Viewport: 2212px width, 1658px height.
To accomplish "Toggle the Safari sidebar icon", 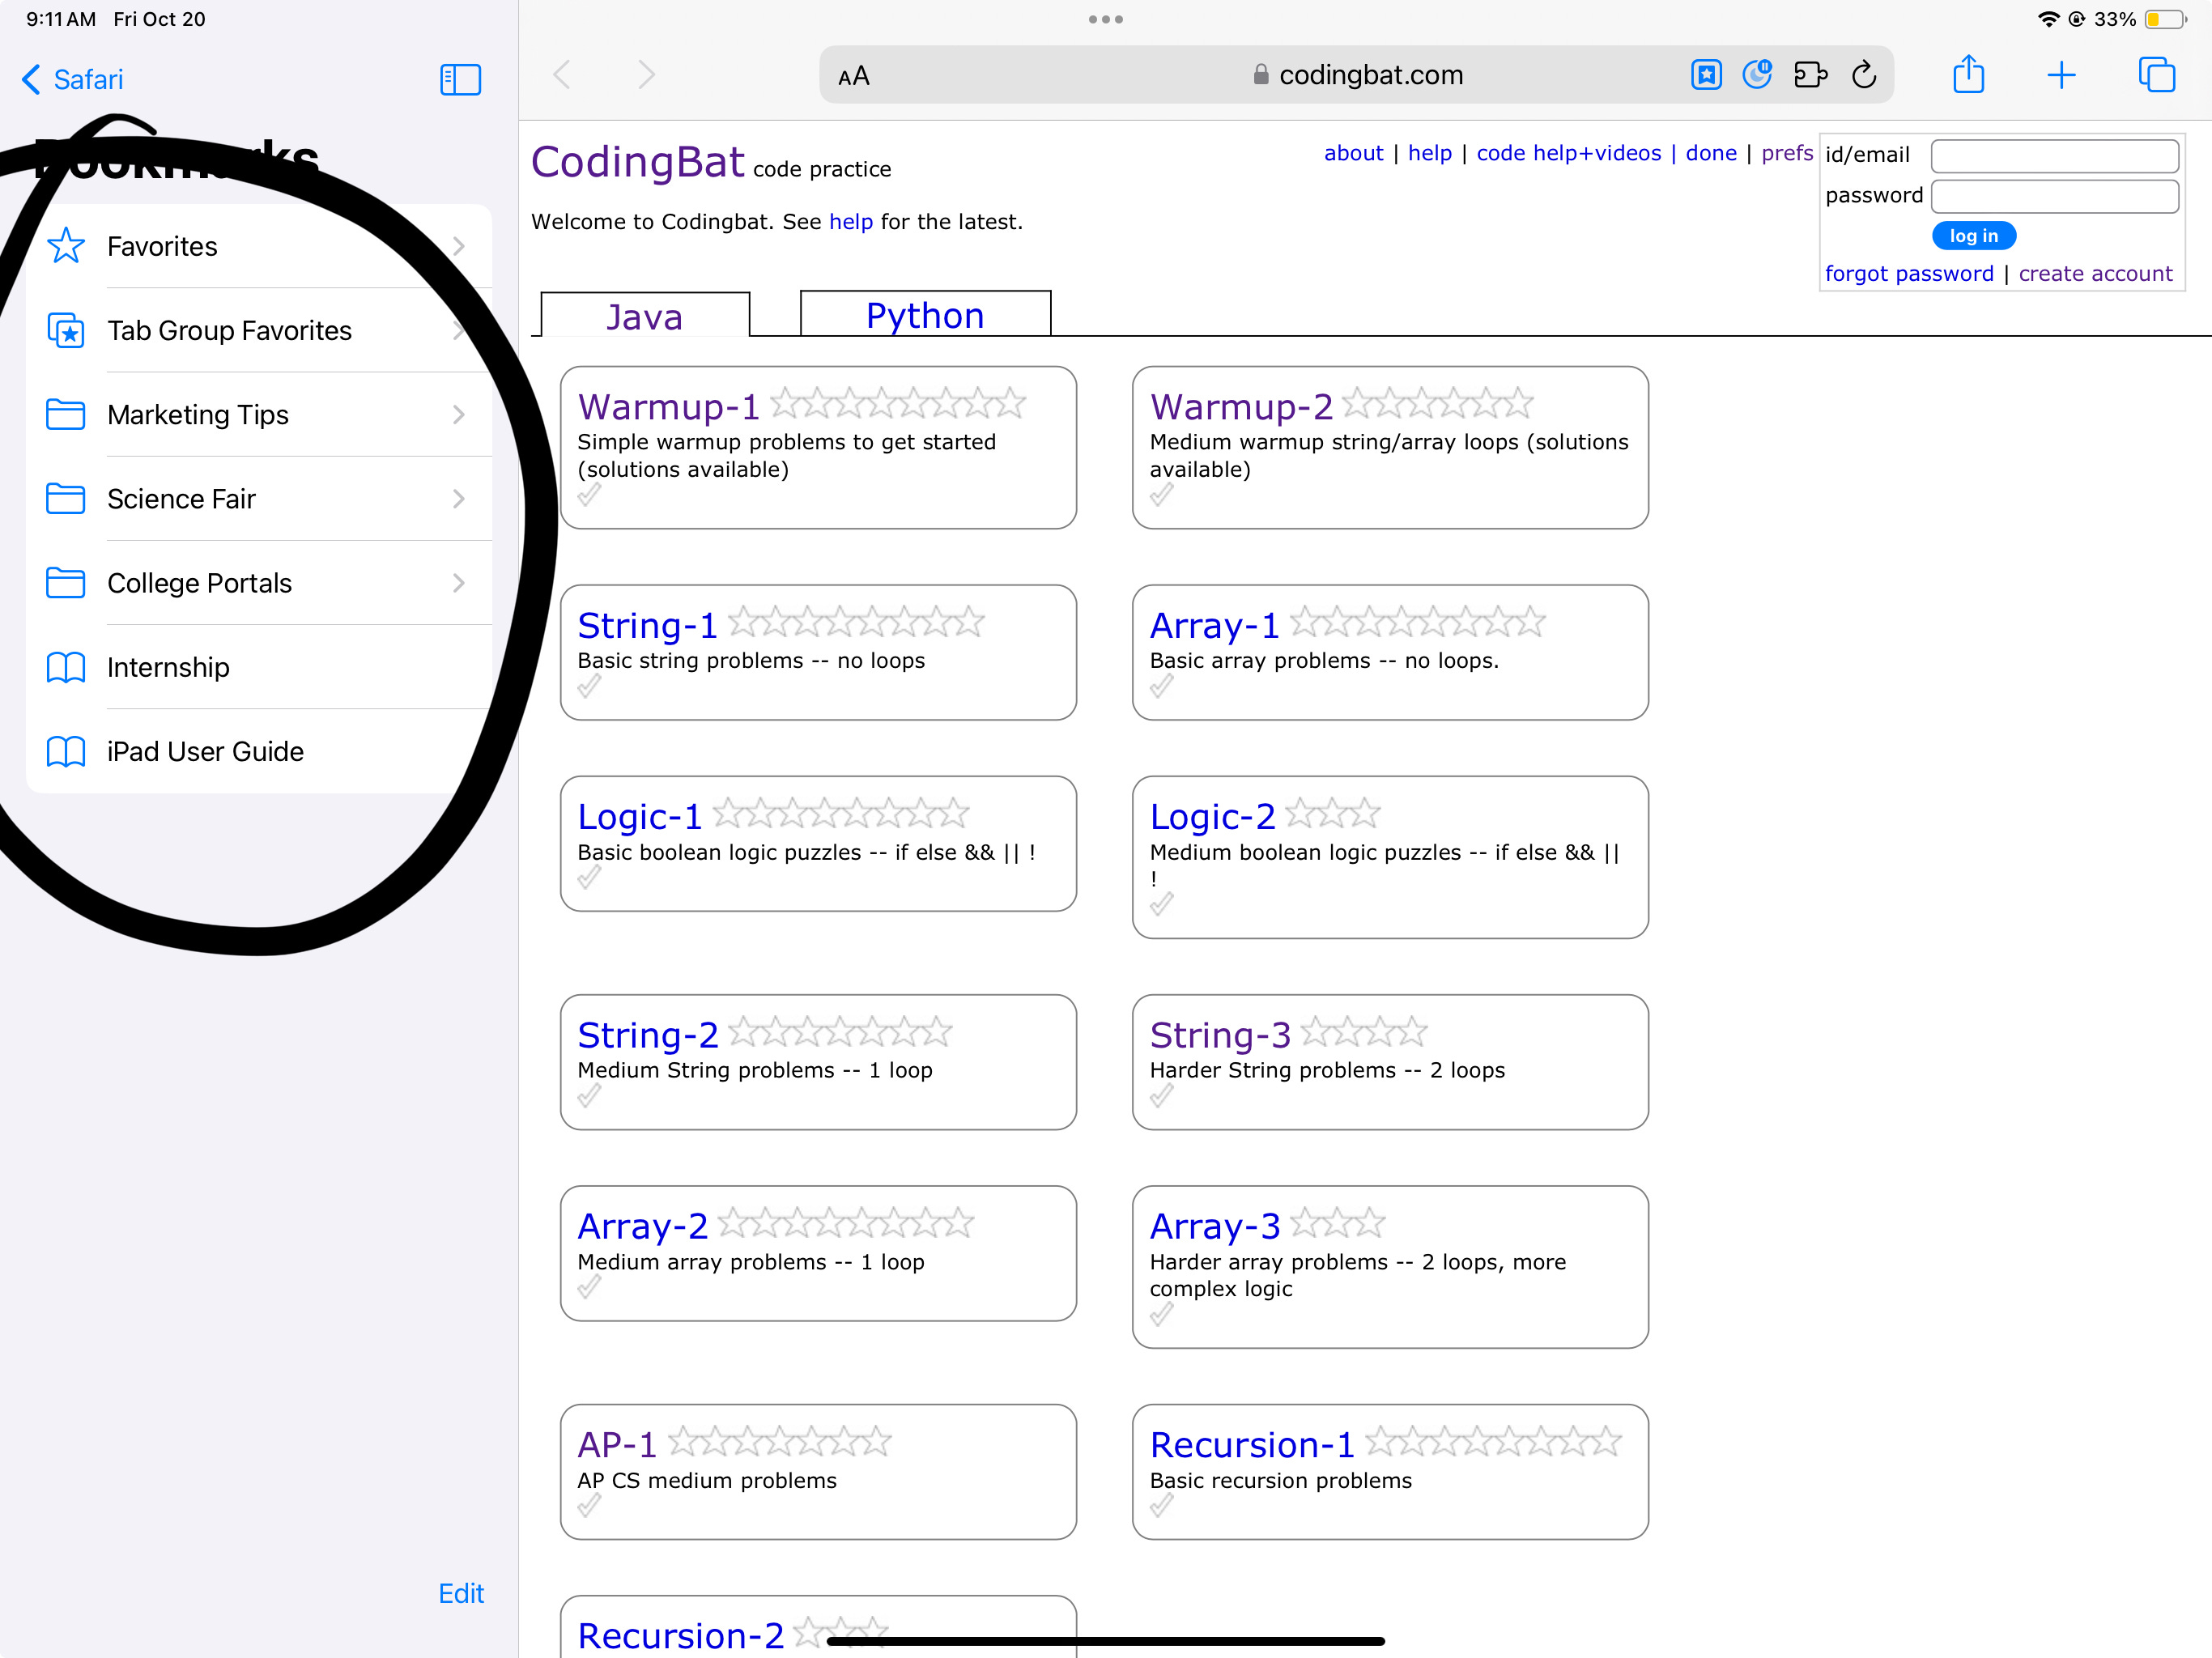I will point(460,79).
